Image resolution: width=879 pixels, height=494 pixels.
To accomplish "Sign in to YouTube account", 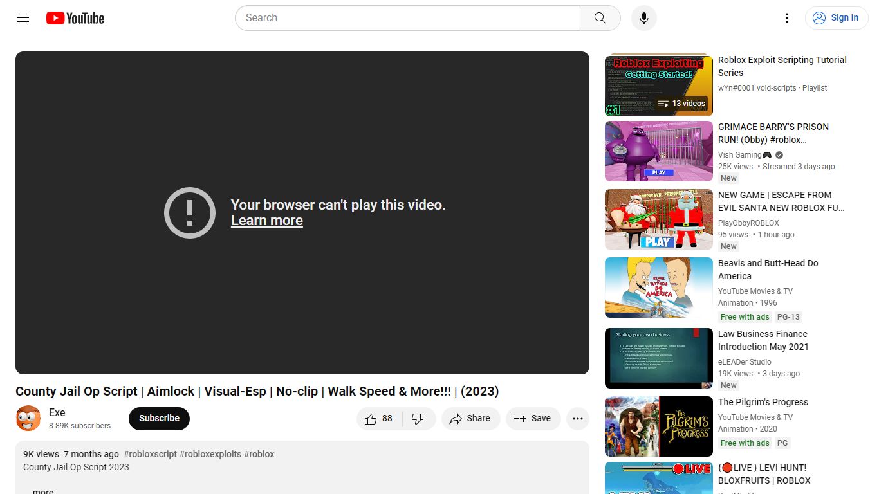I will point(837,18).
